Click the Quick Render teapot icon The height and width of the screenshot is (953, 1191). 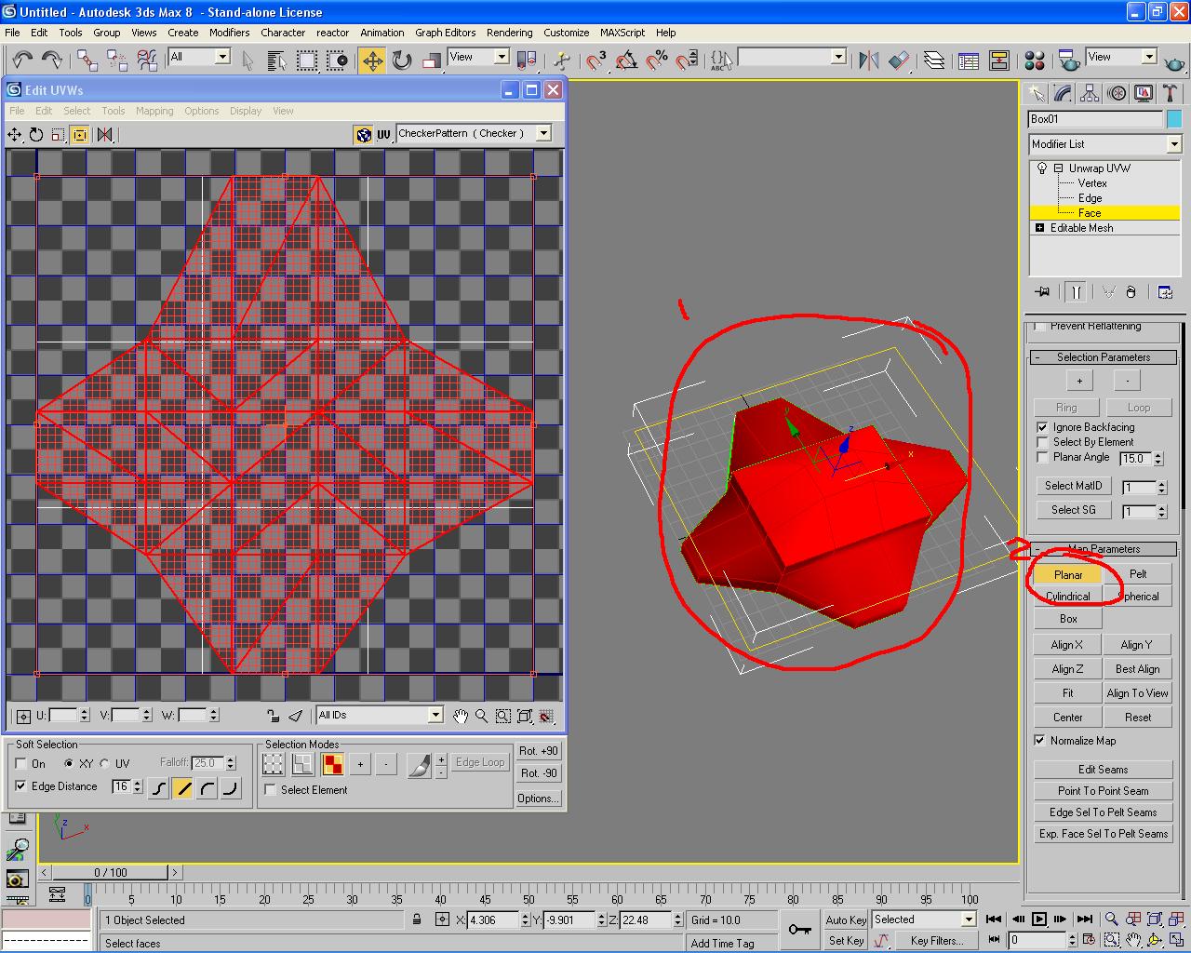[1175, 61]
